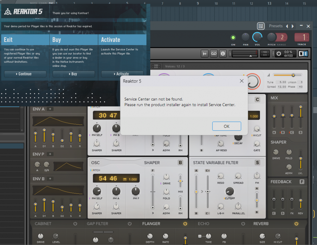Click the VOL knob

pos(257,37)
